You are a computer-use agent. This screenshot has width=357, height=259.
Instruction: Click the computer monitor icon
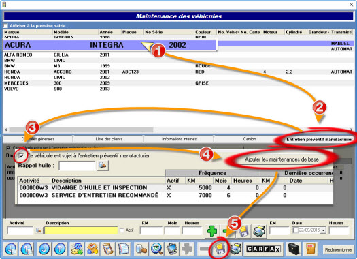[x=171, y=249]
